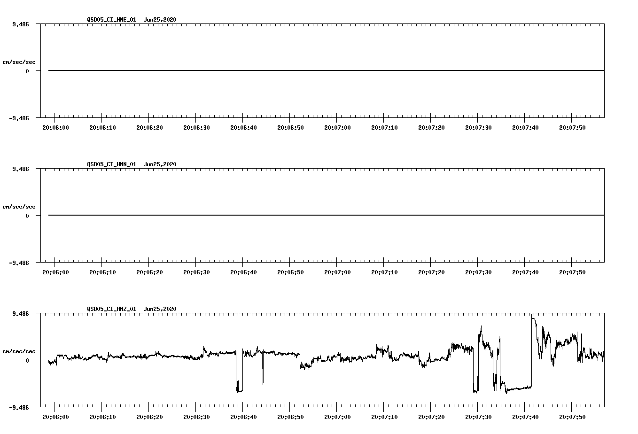Viewport: 638px width, 434px height.
Task: Click 20:07:40 time label under HNN plot
Action: click(525, 272)
